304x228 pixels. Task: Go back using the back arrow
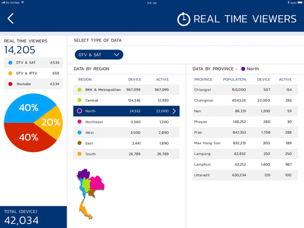pyautogui.click(x=10, y=19)
